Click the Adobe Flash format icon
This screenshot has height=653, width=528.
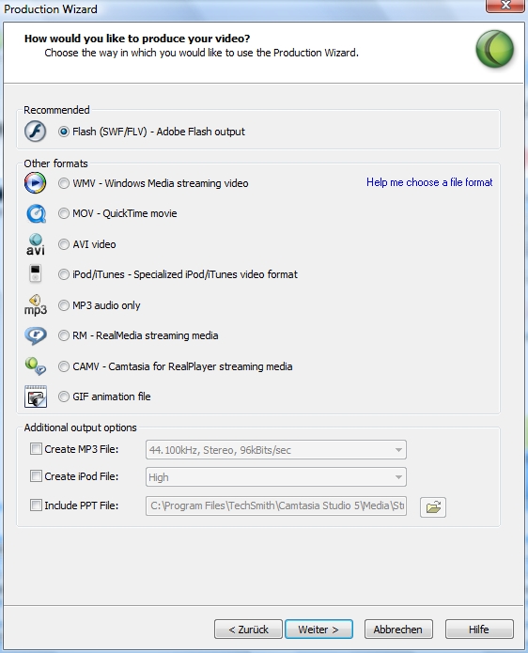coord(36,132)
